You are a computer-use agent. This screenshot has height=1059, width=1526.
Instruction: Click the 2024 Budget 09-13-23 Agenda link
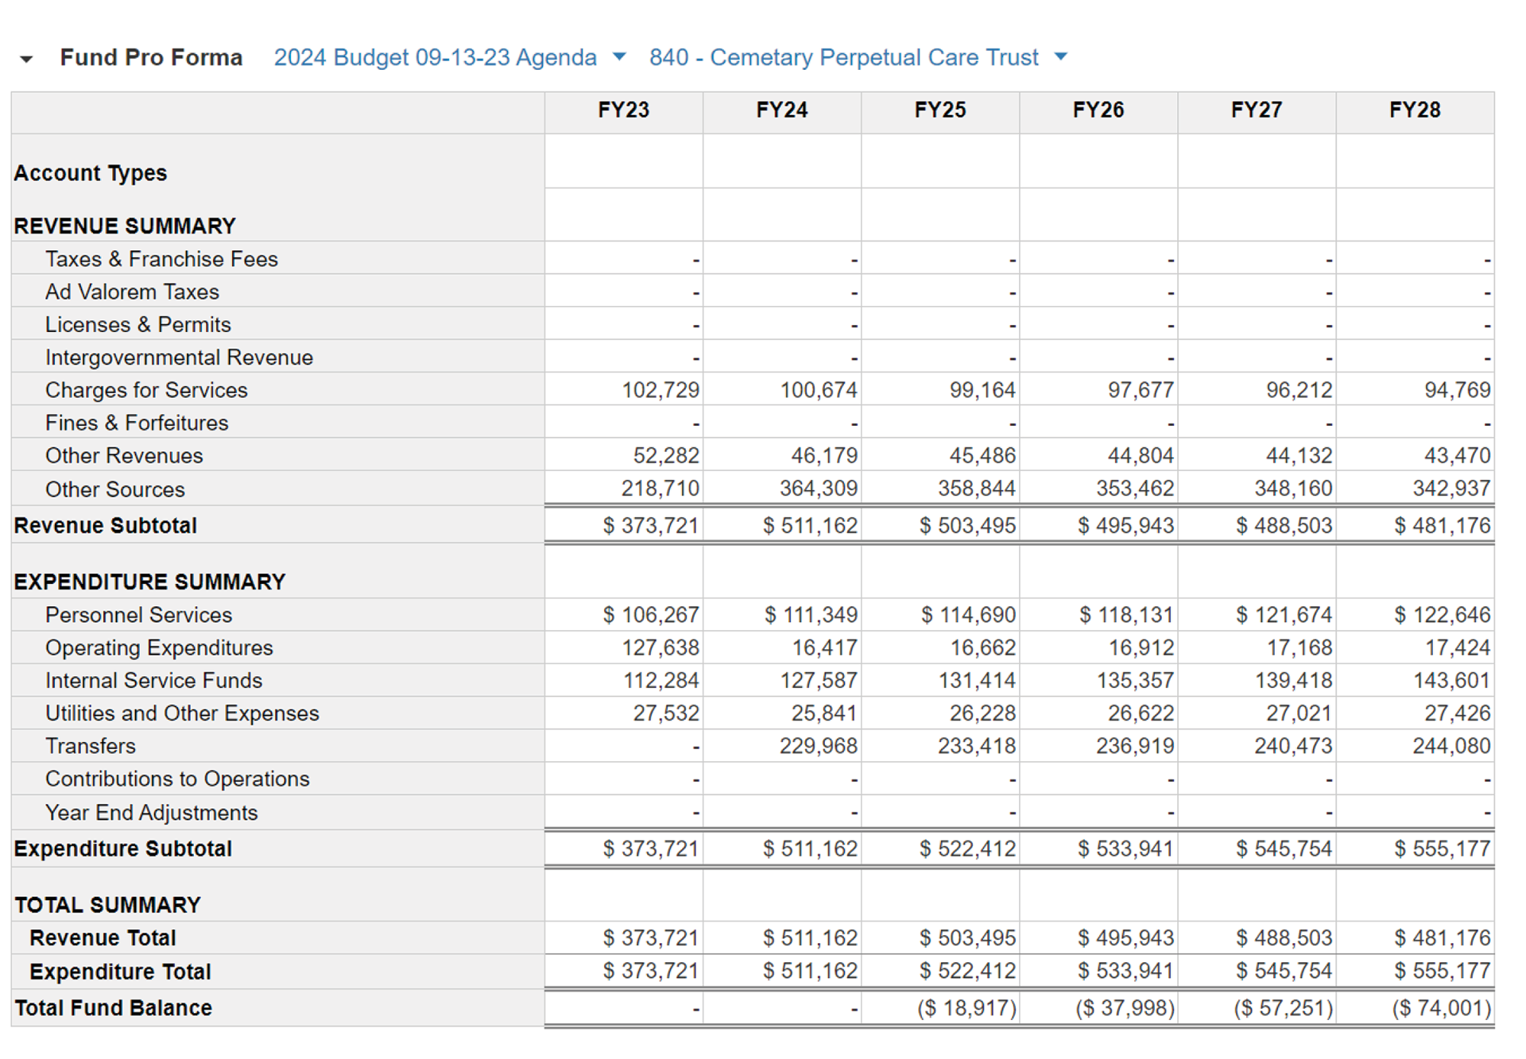(x=435, y=57)
